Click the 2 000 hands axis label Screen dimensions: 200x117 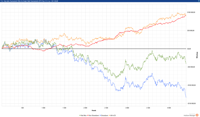(85, 108)
